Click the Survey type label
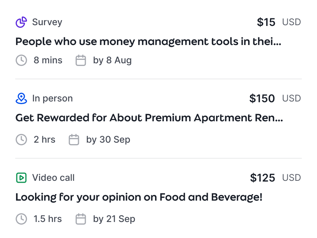The height and width of the screenshot is (238, 317). point(47,22)
